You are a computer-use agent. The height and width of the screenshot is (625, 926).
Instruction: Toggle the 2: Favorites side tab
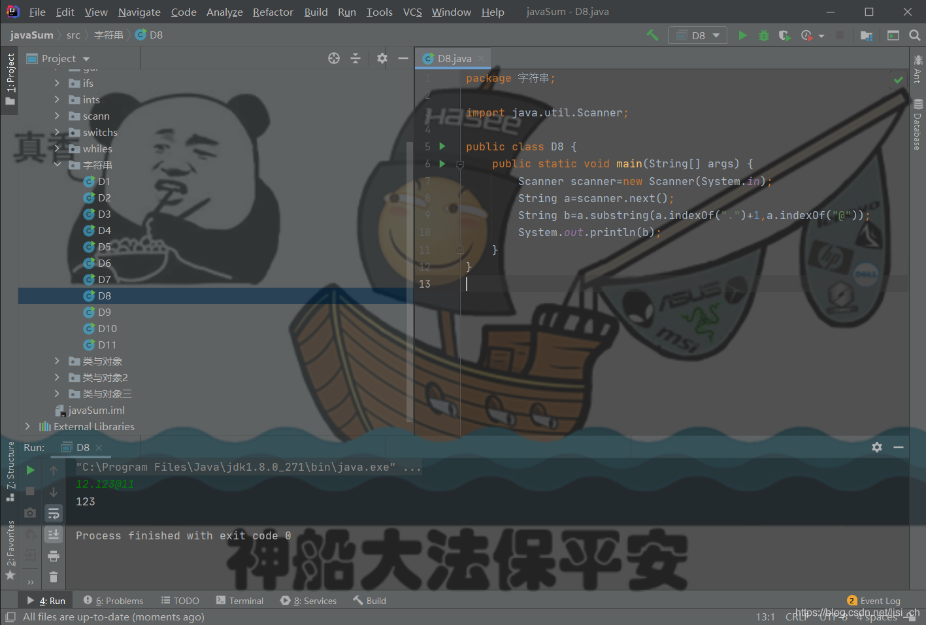(10, 550)
